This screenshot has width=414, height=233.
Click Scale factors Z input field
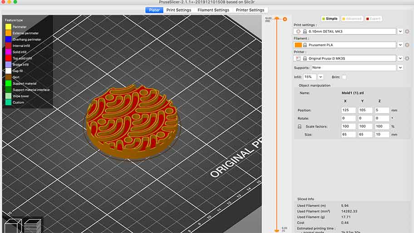(x=382, y=127)
